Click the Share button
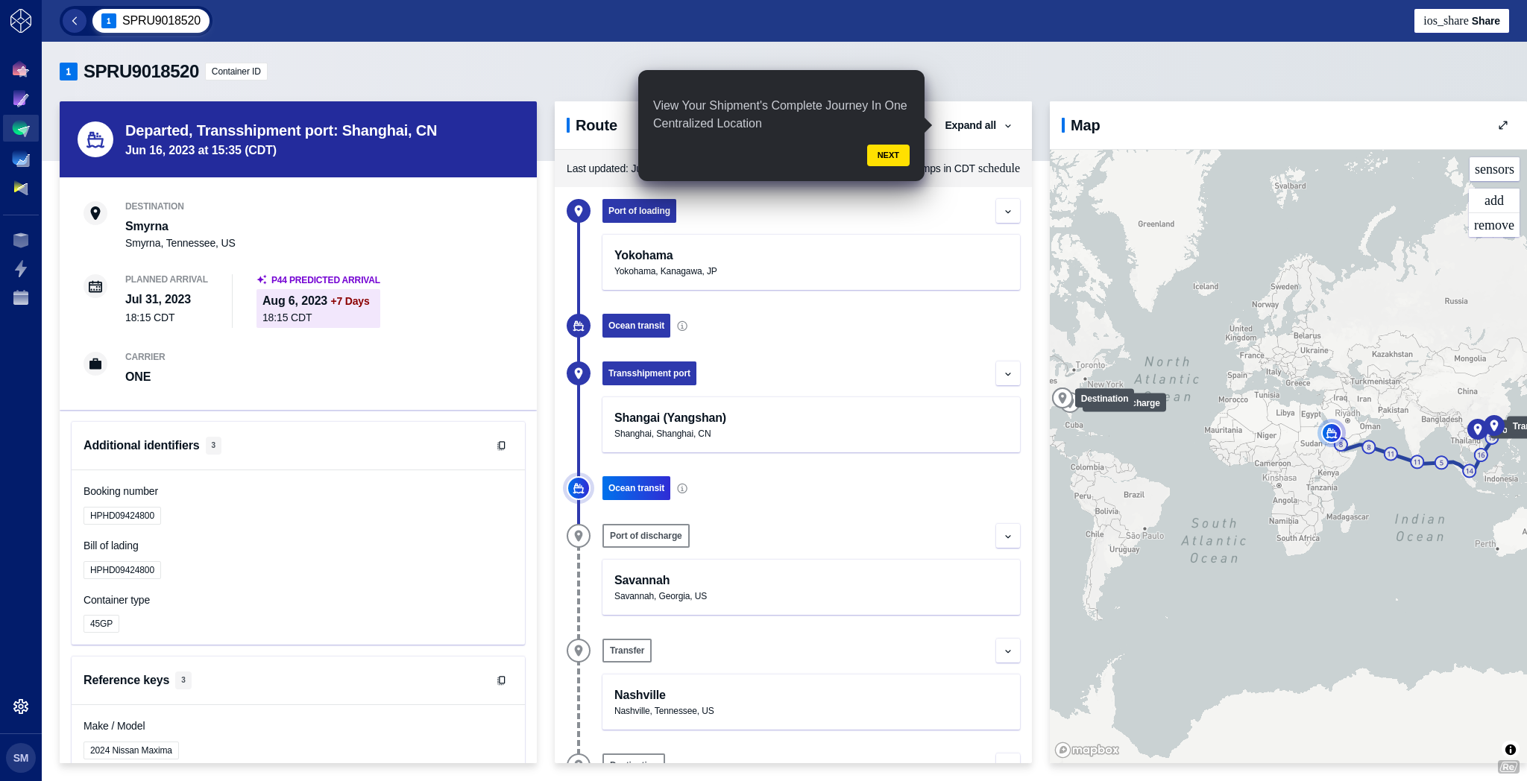 click(x=1461, y=21)
